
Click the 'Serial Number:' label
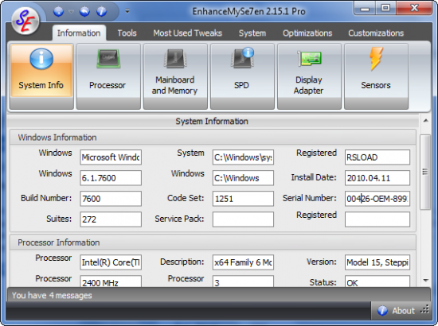click(x=310, y=198)
